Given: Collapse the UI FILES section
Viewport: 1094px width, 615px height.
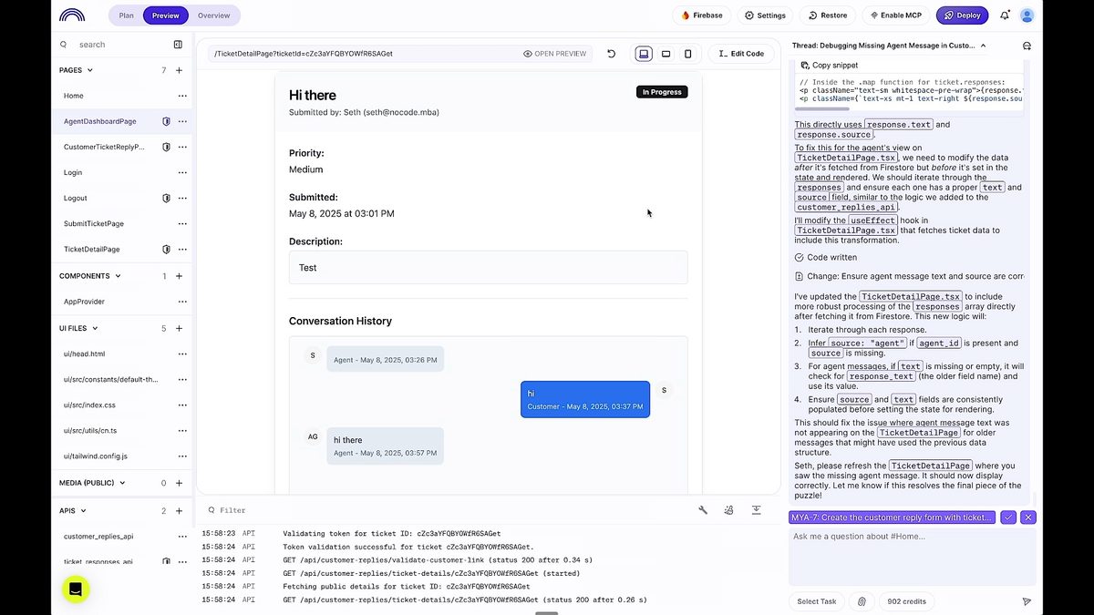Looking at the screenshot, I should (95, 328).
